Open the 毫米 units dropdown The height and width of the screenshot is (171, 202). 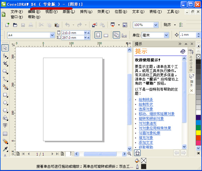166,35
